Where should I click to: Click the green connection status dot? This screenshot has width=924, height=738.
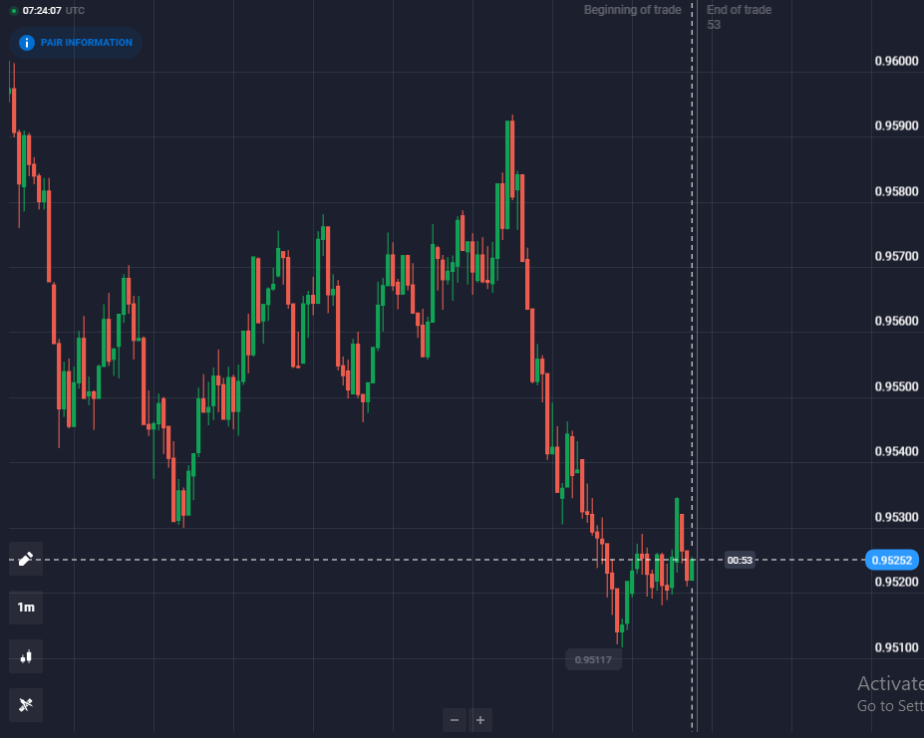pyautogui.click(x=14, y=11)
